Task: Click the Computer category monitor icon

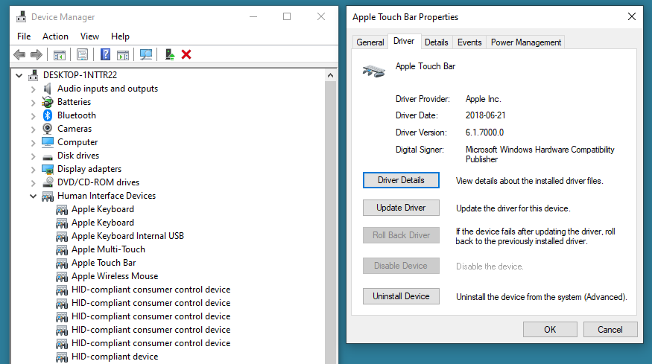Action: tap(48, 142)
